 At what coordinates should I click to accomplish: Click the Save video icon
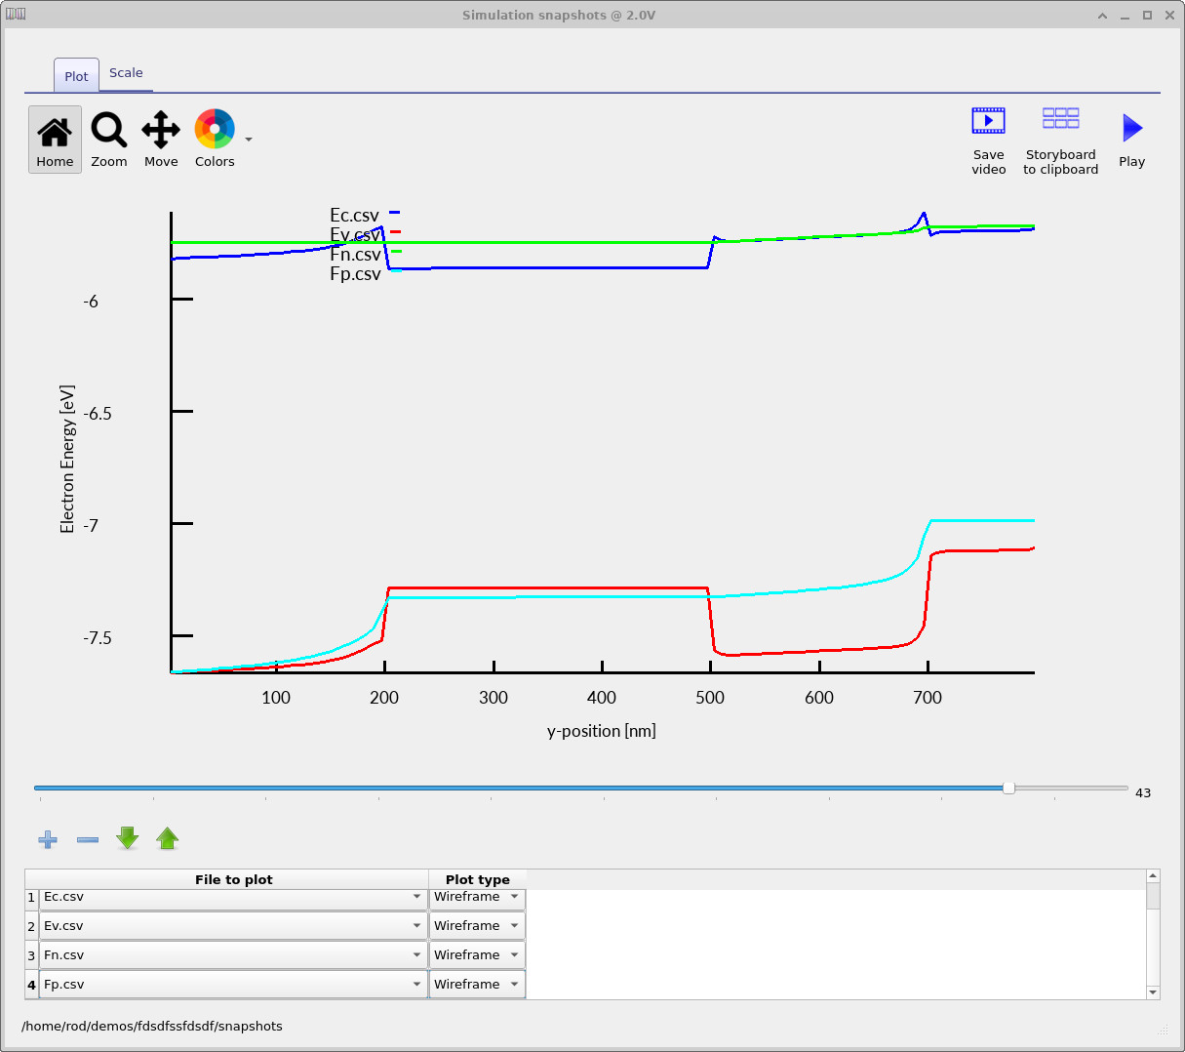pyautogui.click(x=988, y=142)
